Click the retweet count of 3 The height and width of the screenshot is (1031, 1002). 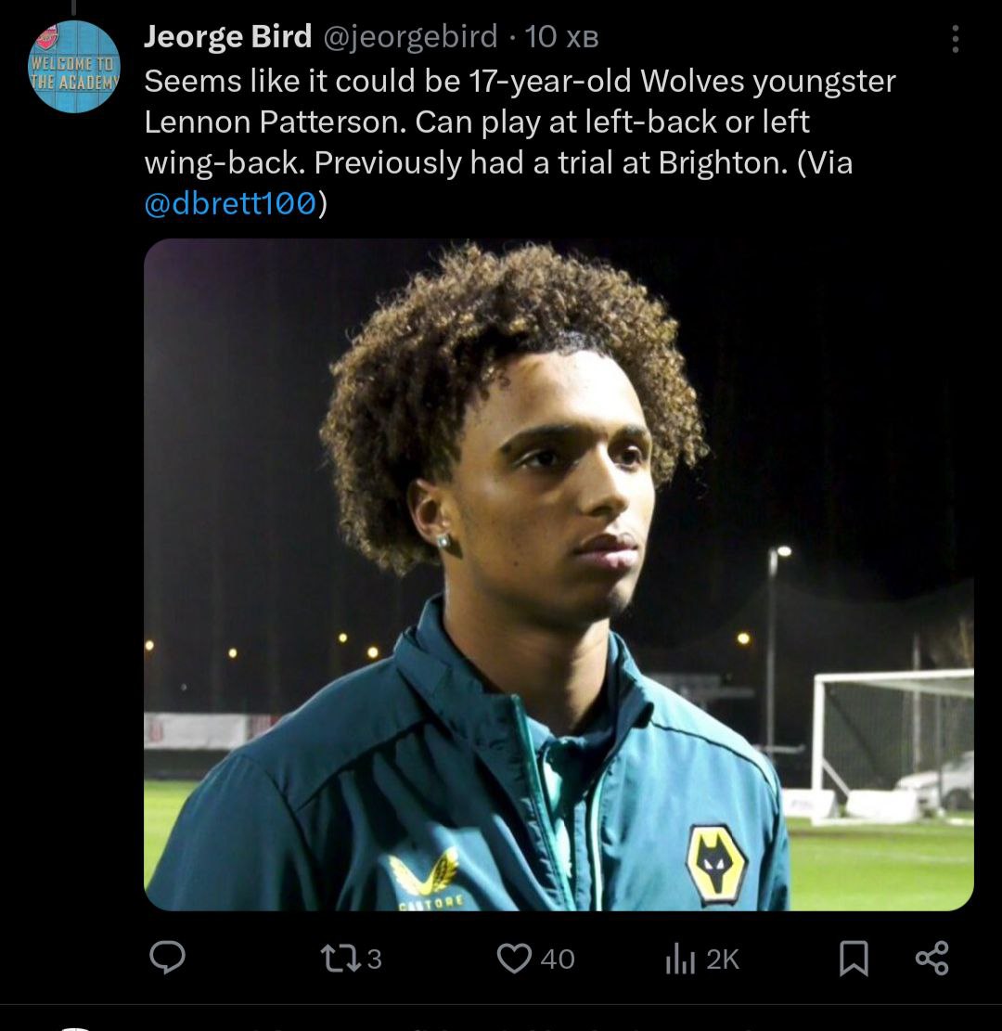pos(374,959)
